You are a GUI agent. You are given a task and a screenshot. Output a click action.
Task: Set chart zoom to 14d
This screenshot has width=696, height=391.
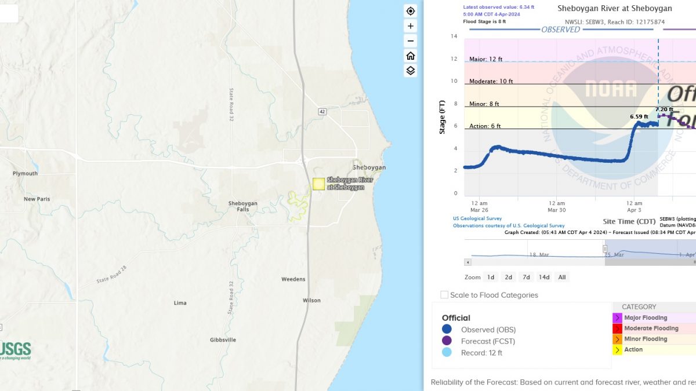pyautogui.click(x=544, y=277)
